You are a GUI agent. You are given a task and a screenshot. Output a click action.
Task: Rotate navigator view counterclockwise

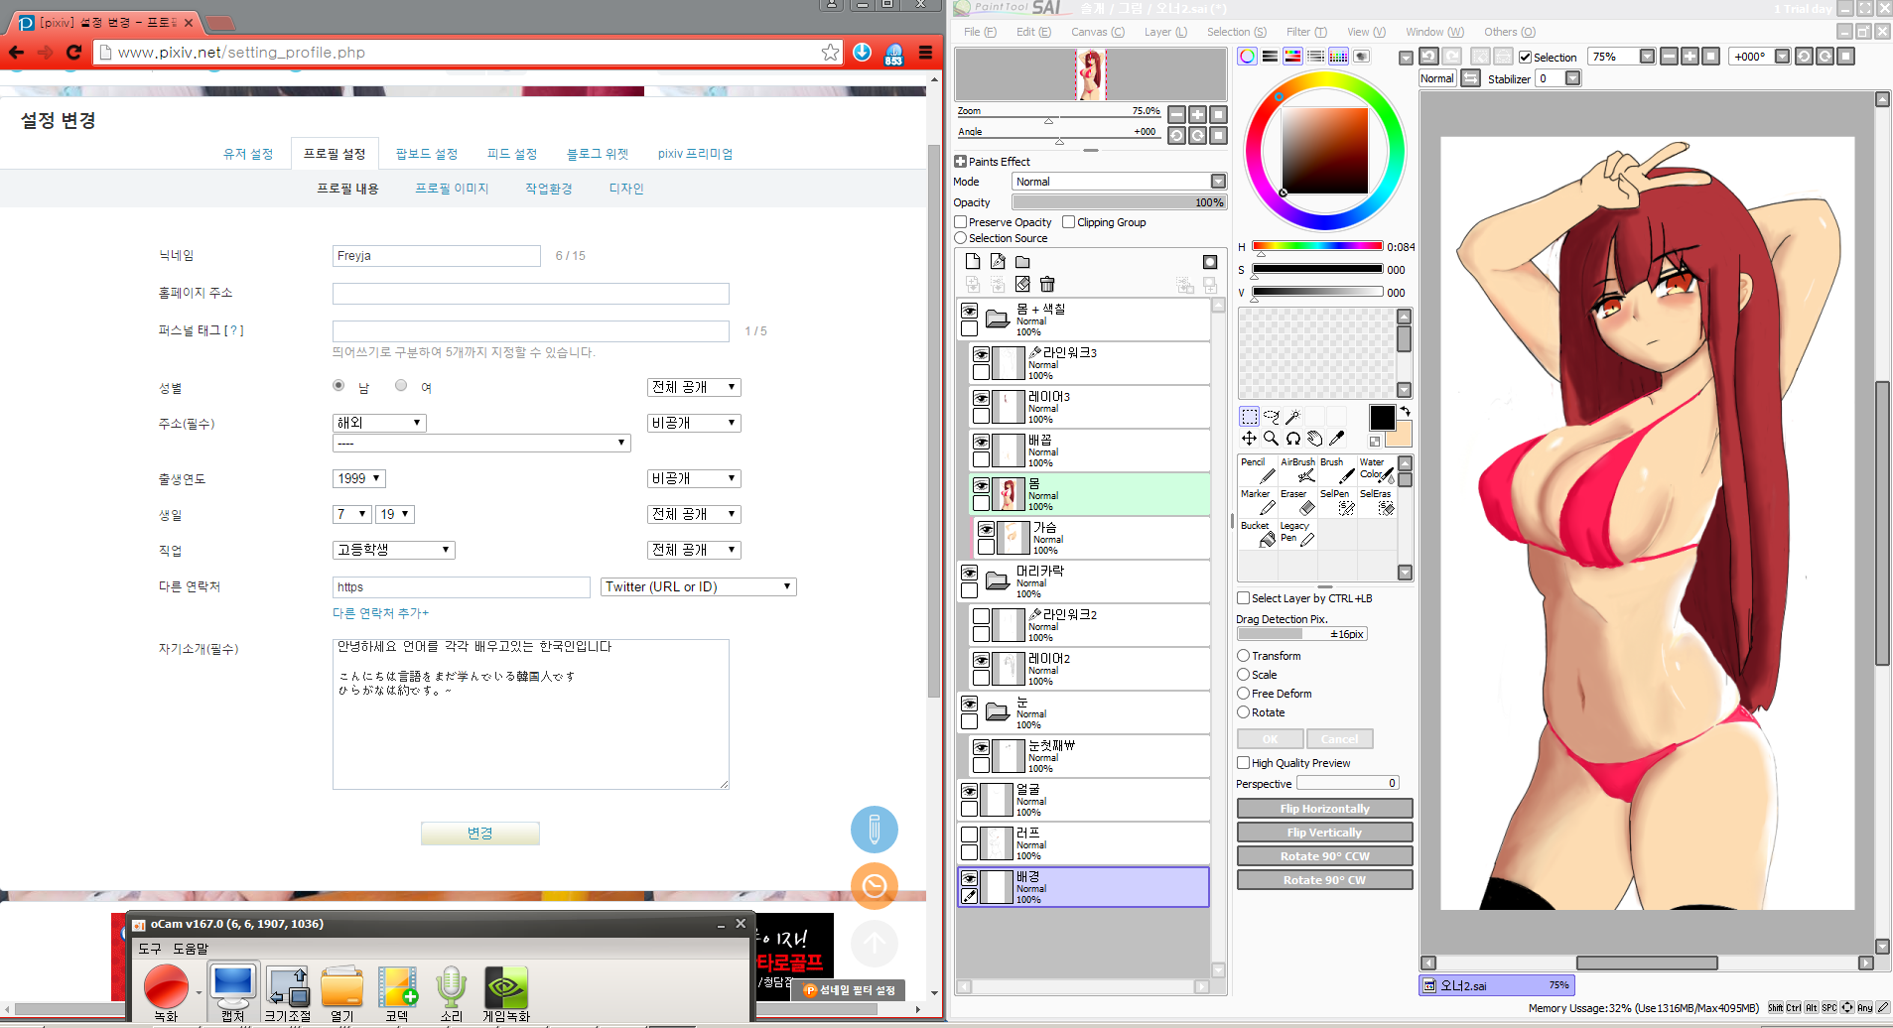(1177, 136)
